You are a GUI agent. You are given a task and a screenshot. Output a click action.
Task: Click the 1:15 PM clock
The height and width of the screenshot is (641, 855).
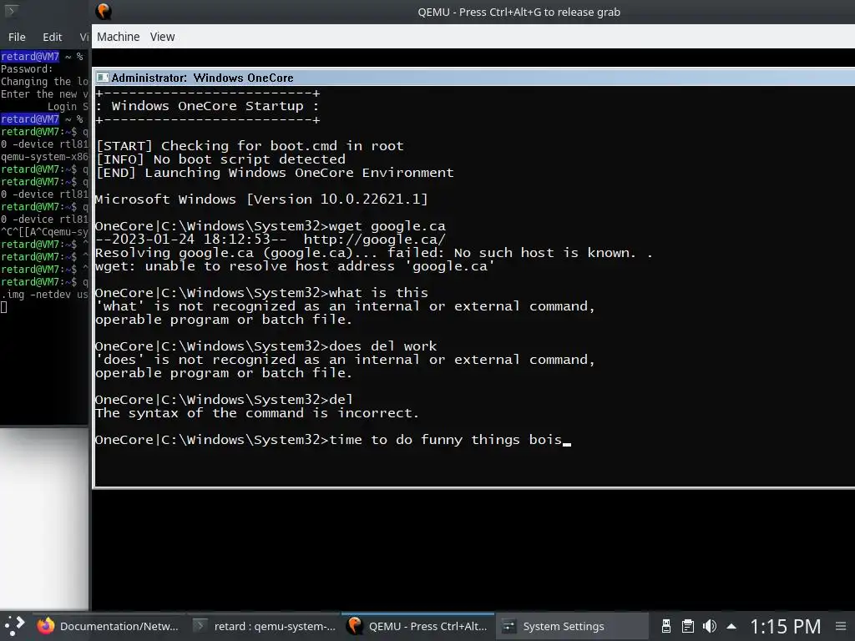click(785, 626)
